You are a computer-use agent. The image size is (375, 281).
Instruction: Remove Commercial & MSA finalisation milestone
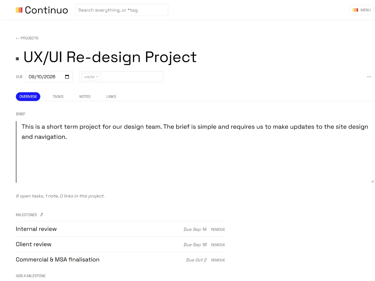[218, 260]
